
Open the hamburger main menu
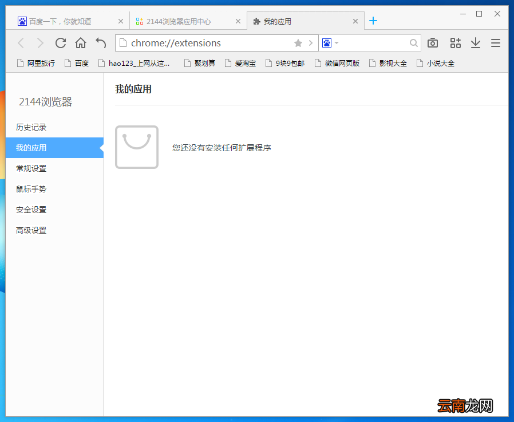coord(496,43)
